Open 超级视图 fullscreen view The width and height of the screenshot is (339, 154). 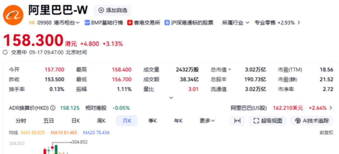click(268, 121)
